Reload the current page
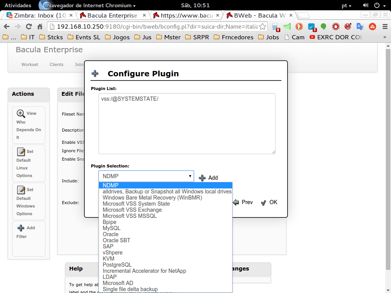This screenshot has height=293, width=391. (x=29, y=26)
